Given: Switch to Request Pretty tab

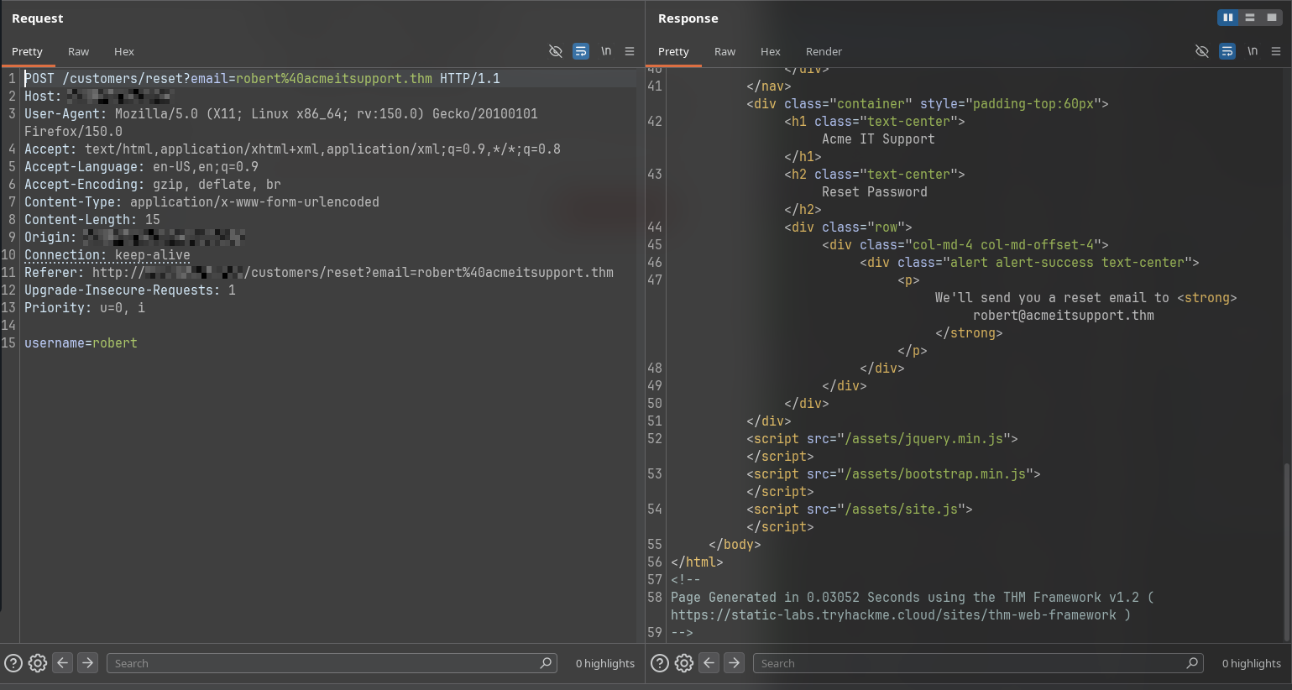Looking at the screenshot, I should tap(27, 51).
